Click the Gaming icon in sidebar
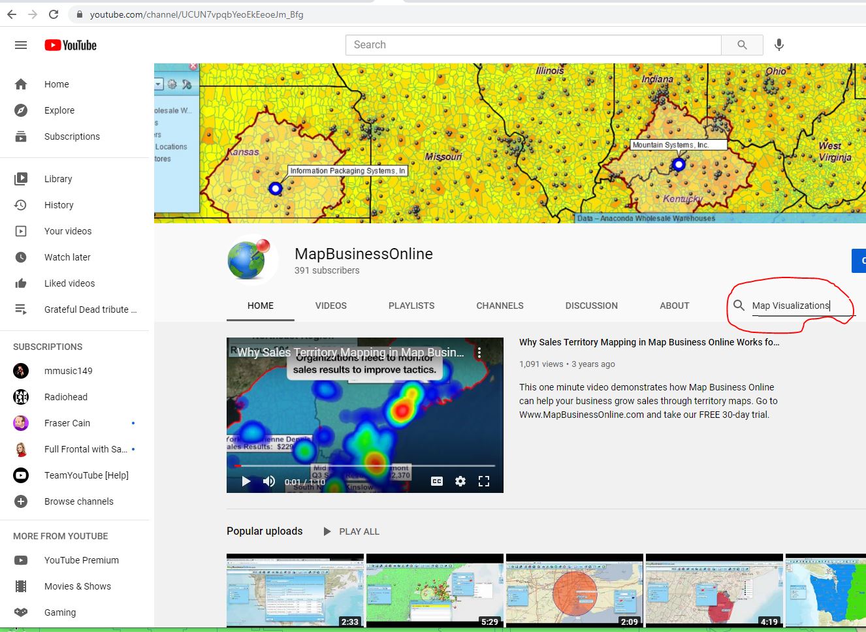 21,612
